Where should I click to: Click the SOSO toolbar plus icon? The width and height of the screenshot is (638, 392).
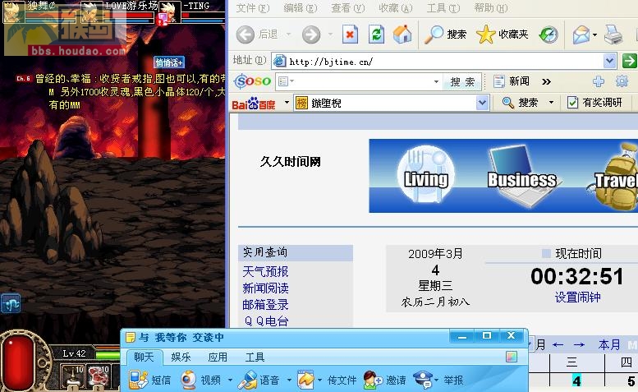coord(598,81)
